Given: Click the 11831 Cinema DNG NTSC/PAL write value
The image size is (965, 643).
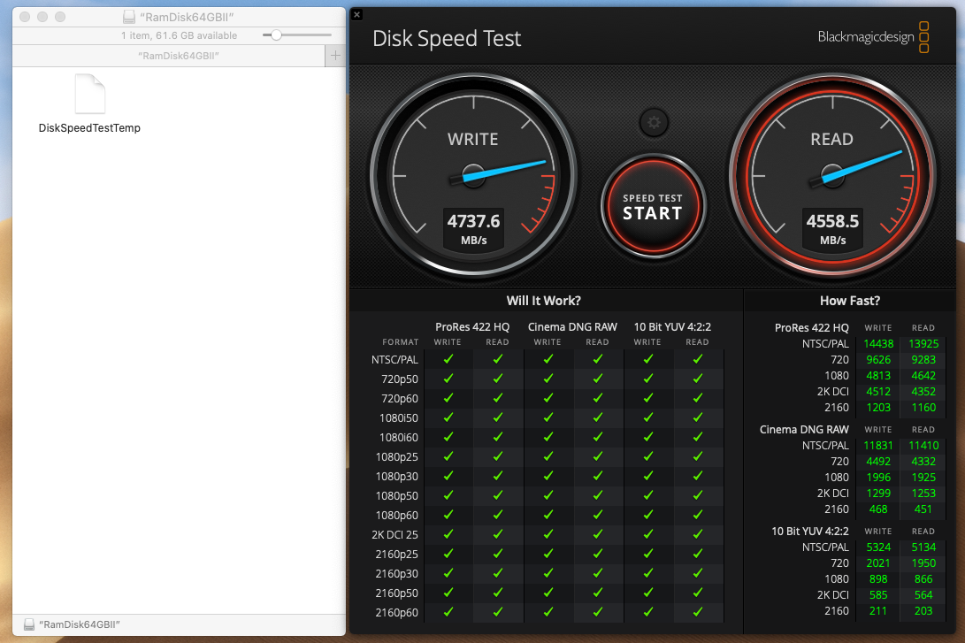Looking at the screenshot, I should click(x=878, y=446).
